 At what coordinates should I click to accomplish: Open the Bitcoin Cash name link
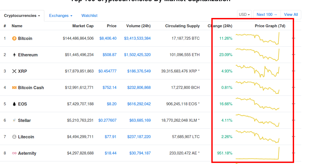coord(31,88)
